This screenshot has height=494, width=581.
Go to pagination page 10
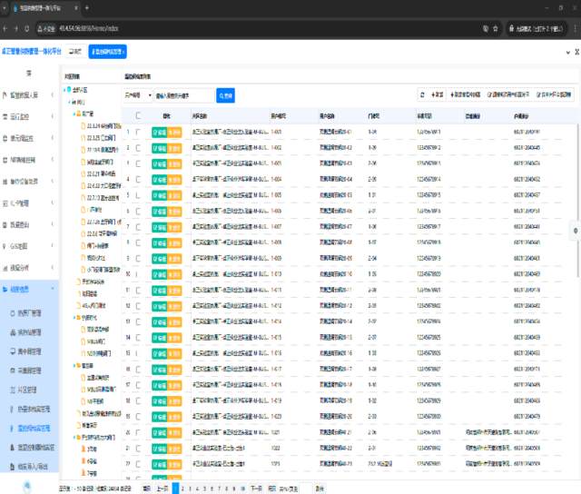(x=242, y=489)
